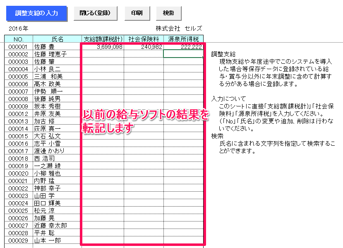Click the 2016年 year label
343x248 pixels.
click(19, 29)
